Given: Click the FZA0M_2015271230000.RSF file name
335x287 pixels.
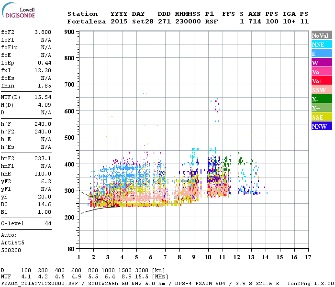Looking at the screenshot, I should [40, 284].
